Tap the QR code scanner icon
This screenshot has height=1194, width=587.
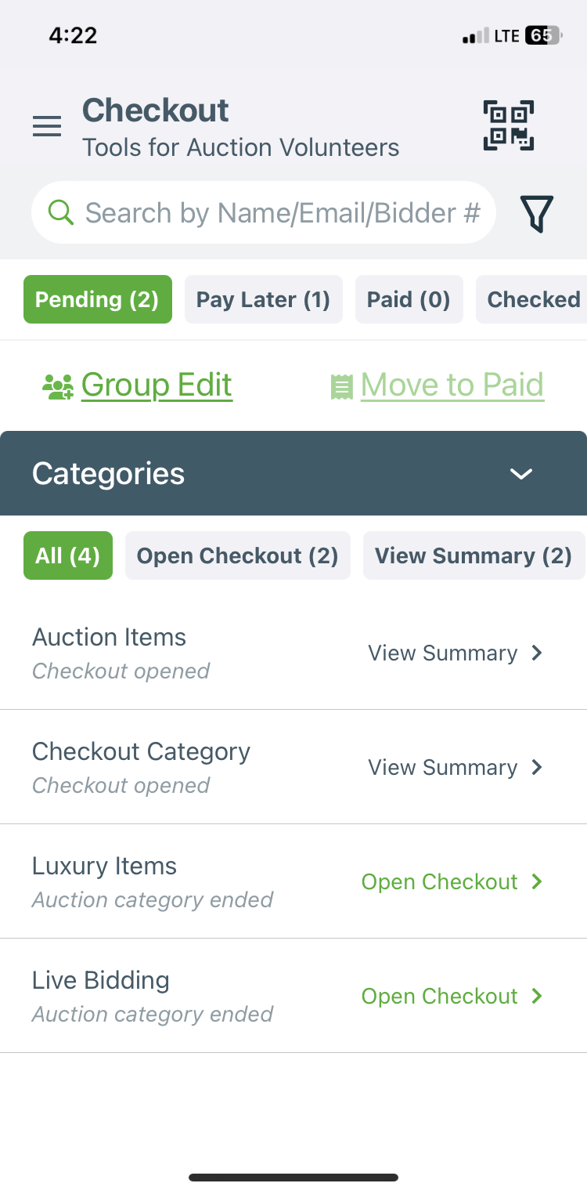[x=508, y=125]
